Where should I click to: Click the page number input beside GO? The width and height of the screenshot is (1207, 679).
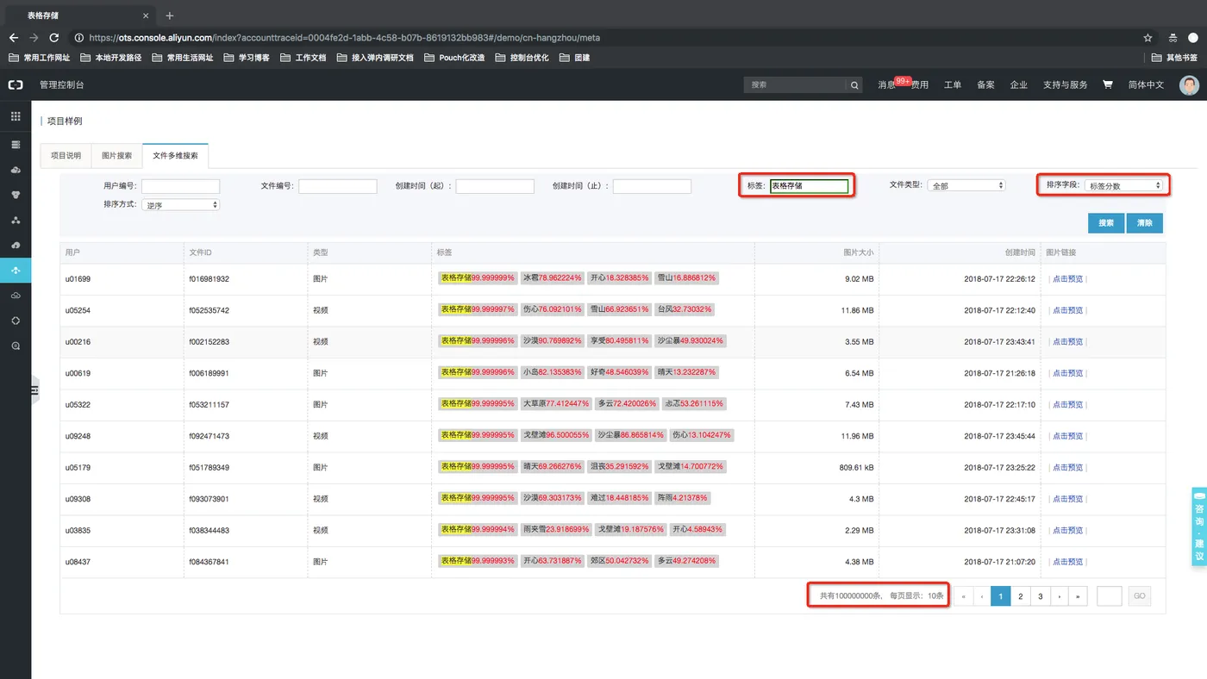pos(1110,595)
